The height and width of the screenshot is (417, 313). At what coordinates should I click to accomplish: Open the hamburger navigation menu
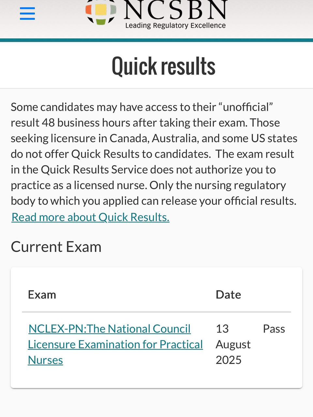click(27, 14)
